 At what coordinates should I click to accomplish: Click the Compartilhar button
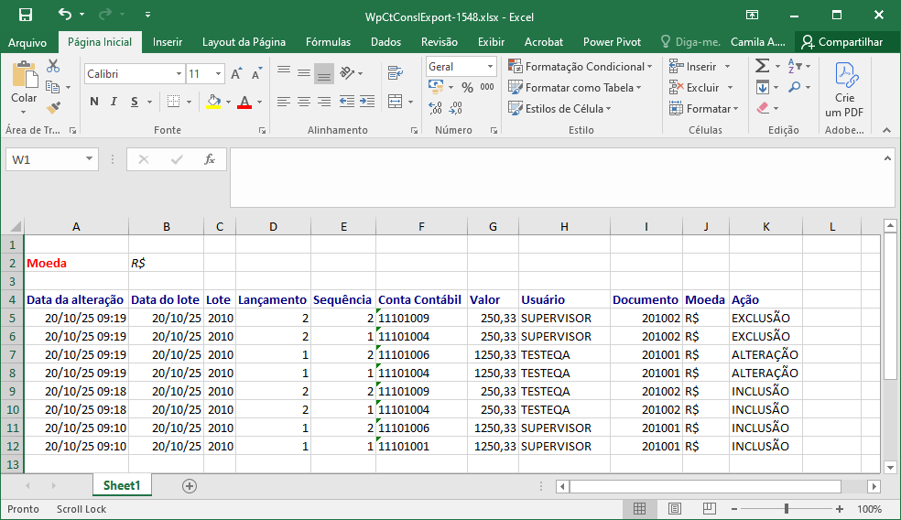point(841,42)
